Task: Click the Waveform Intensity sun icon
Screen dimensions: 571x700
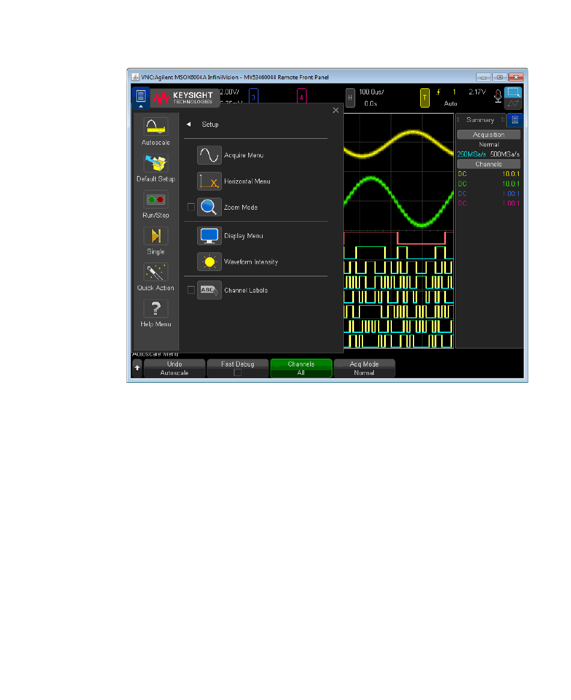Action: 209,261
